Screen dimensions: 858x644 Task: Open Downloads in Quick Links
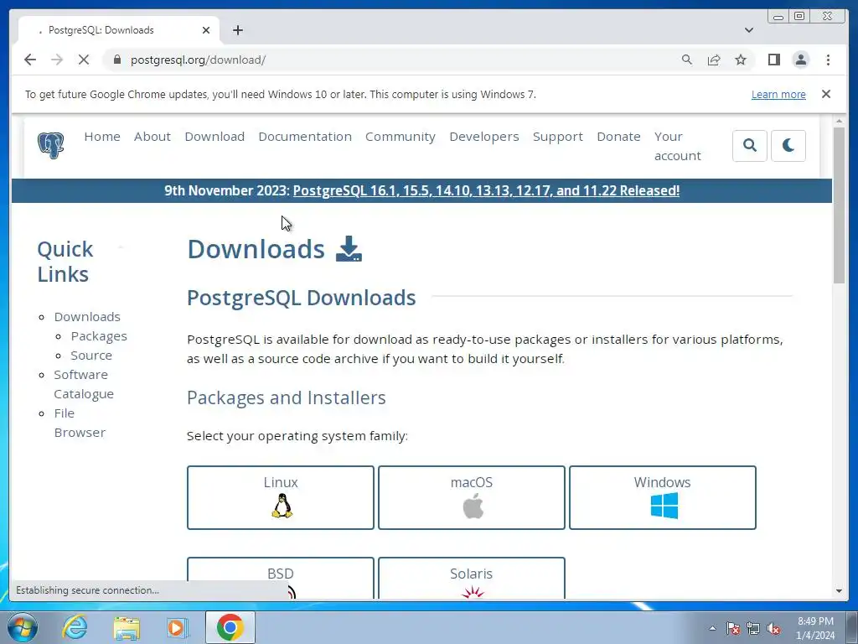tap(87, 316)
